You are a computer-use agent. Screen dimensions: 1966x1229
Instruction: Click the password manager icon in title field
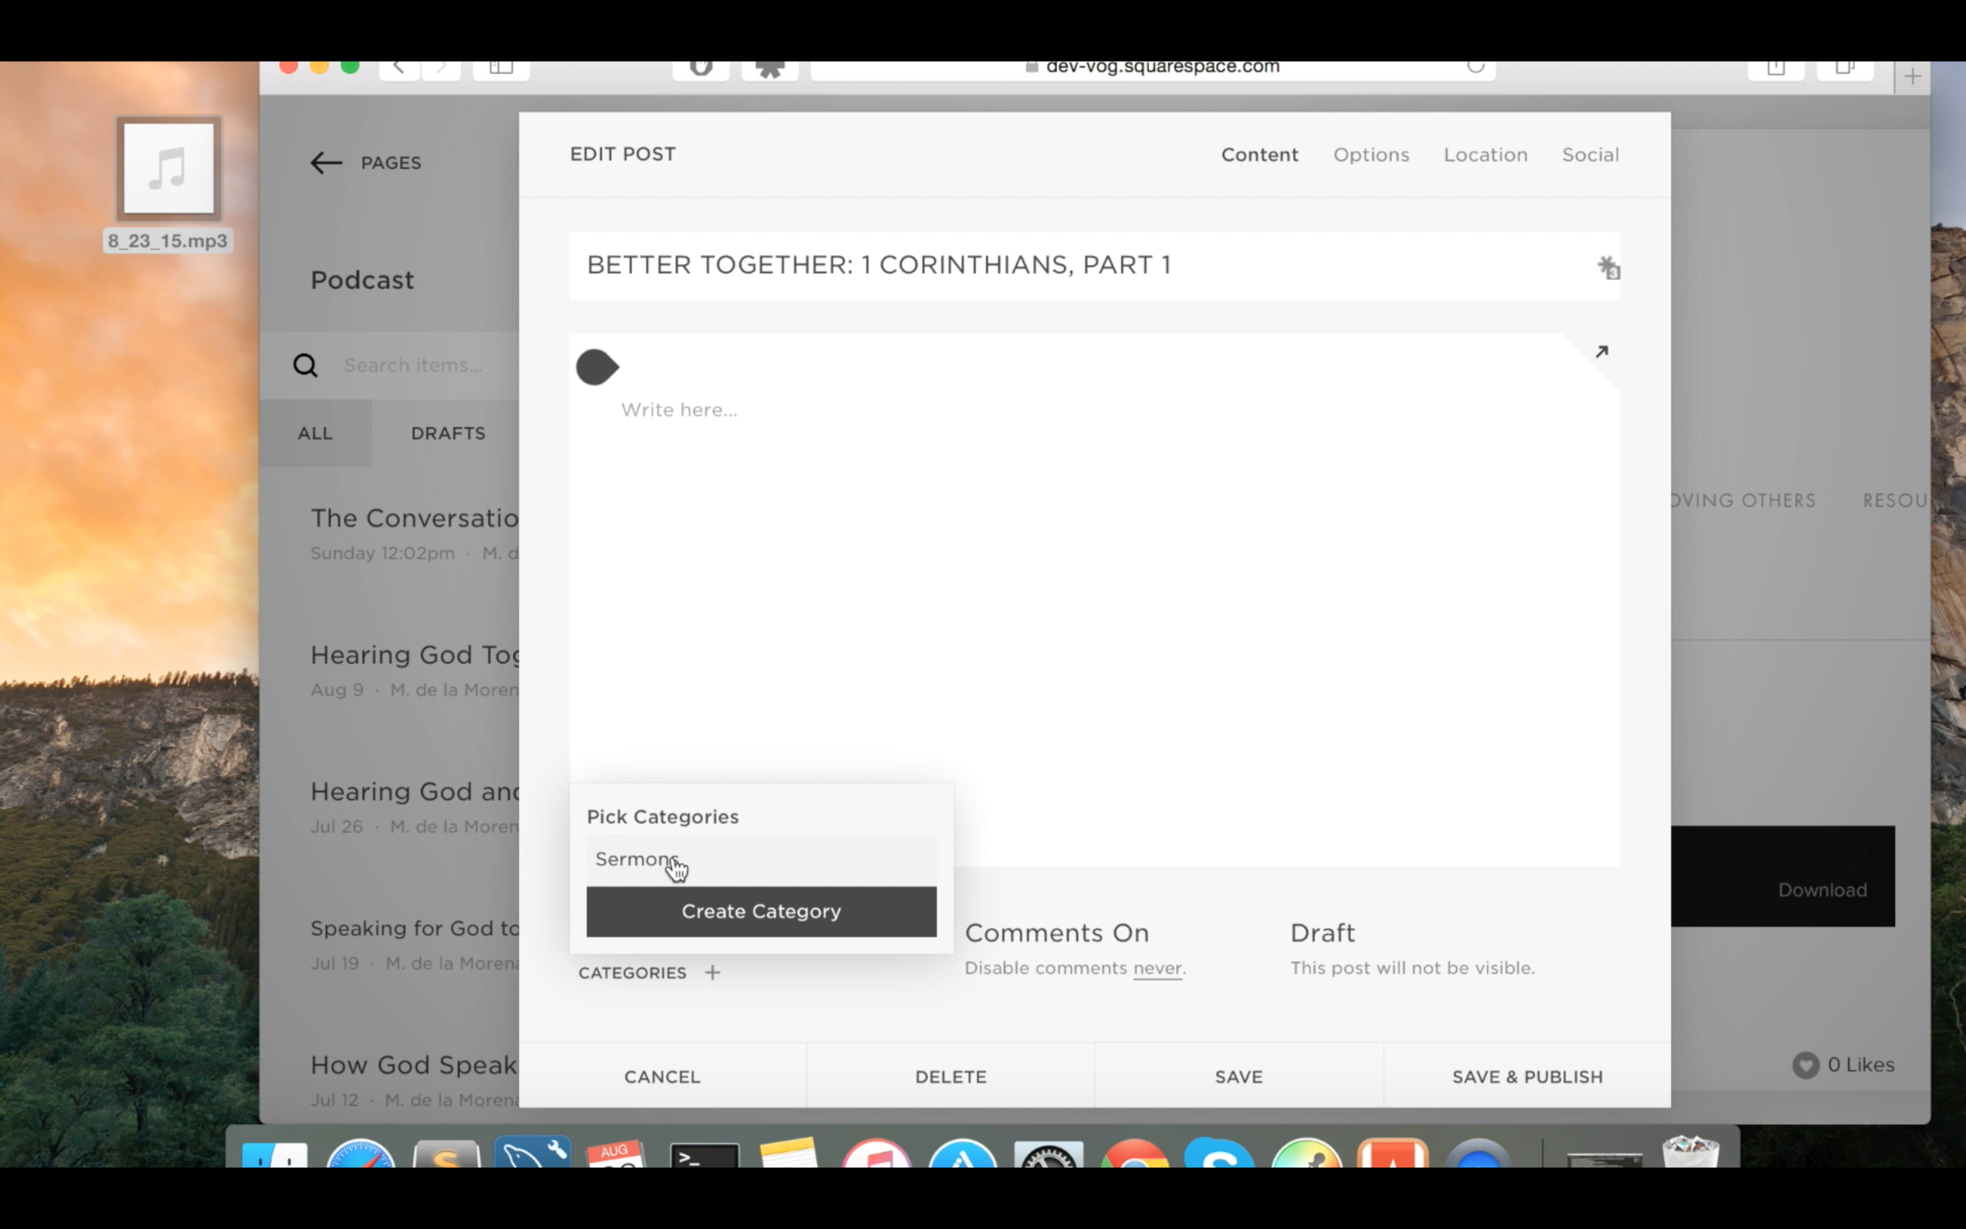[x=1608, y=267]
